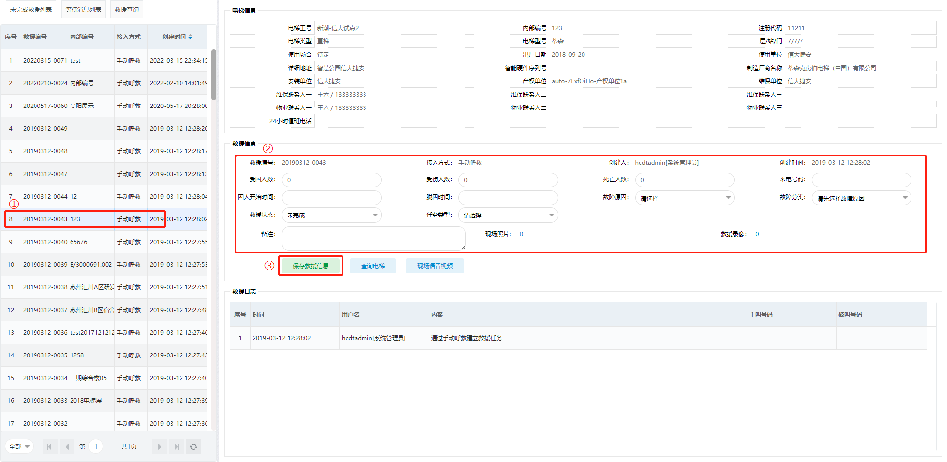
Task: Click the 受伤人数 input field
Action: (x=508, y=180)
